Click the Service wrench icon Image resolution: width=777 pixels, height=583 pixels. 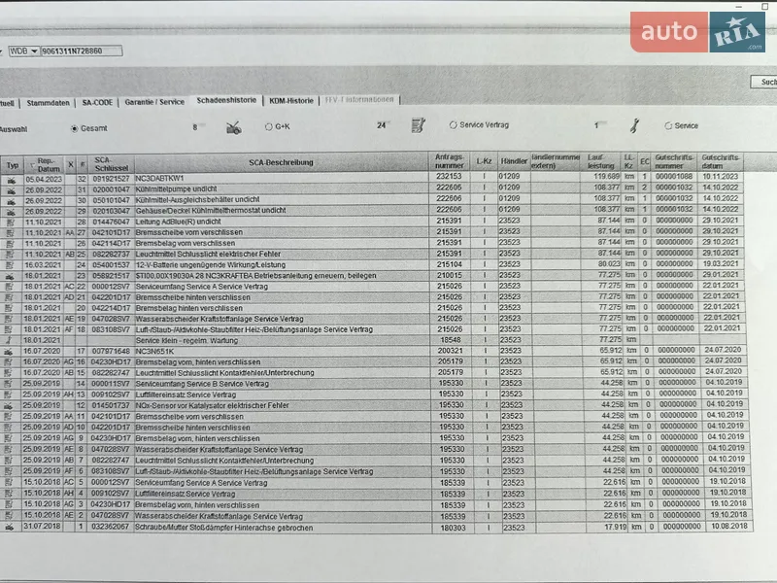[634, 125]
